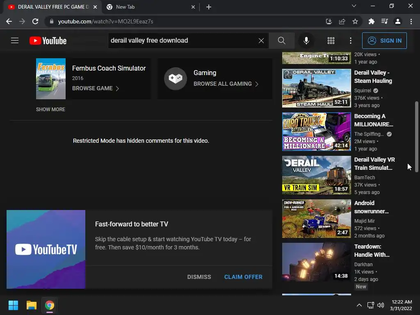
Task: Expand the BROWSE GAME chevron
Action: click(x=117, y=89)
